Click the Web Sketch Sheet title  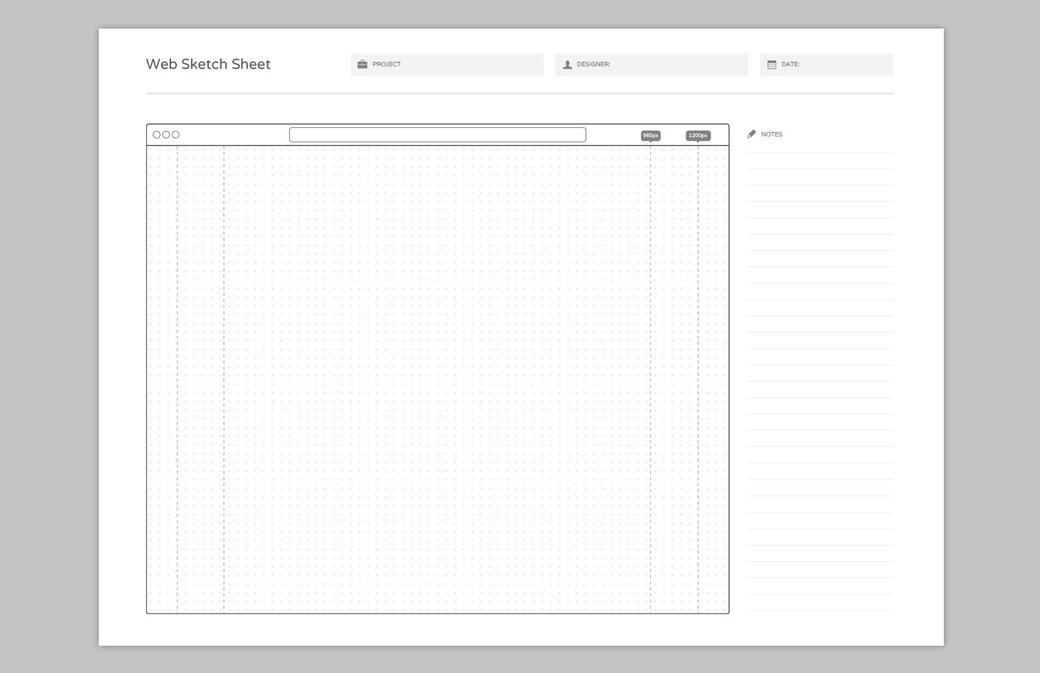(x=208, y=64)
